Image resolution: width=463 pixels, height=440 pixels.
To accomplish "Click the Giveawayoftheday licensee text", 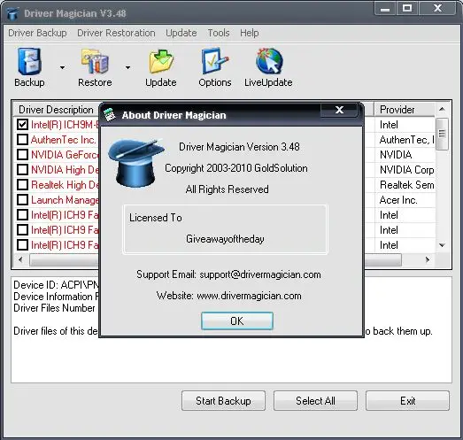I will click(225, 239).
